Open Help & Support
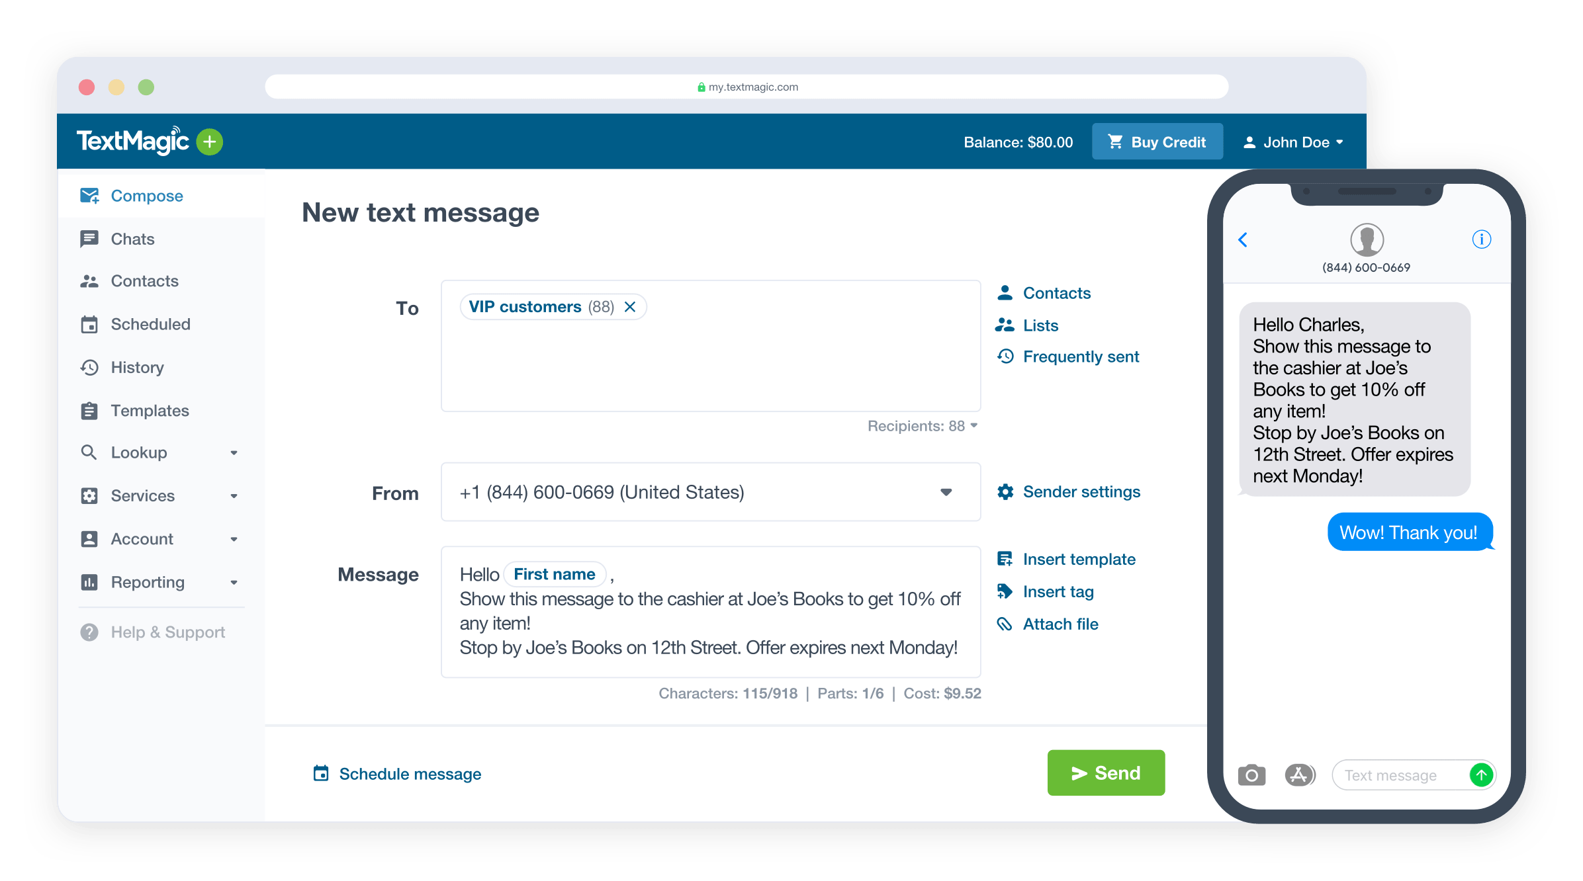 tap(167, 632)
